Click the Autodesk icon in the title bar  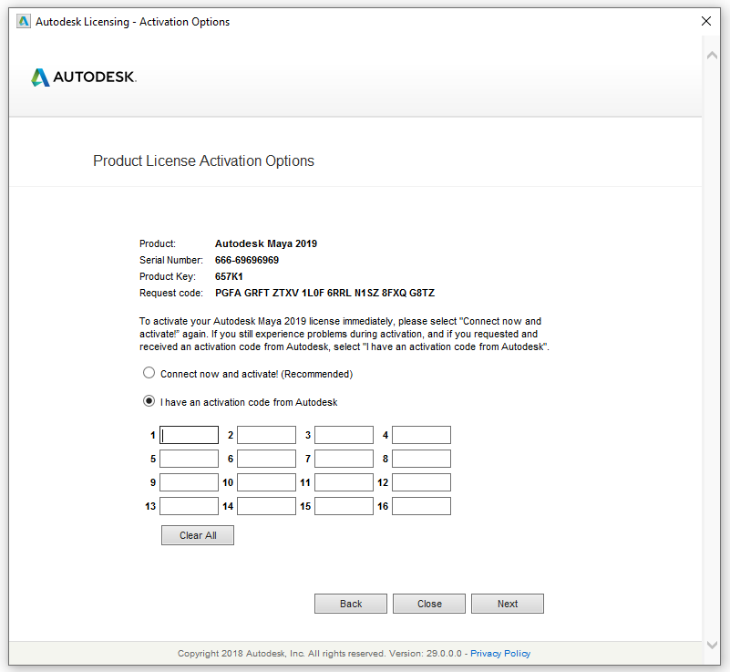click(23, 20)
